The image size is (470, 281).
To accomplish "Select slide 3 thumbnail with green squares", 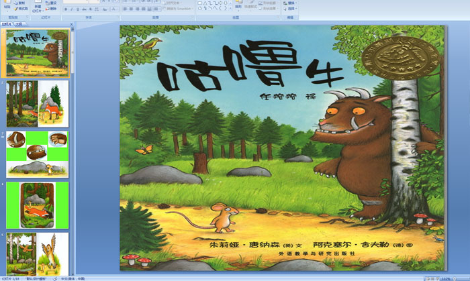I will tap(38, 154).
